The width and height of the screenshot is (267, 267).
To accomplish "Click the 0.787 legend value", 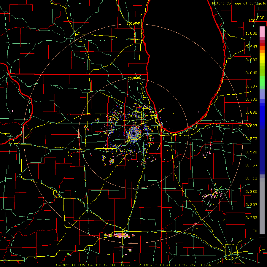I will [x=251, y=86].
